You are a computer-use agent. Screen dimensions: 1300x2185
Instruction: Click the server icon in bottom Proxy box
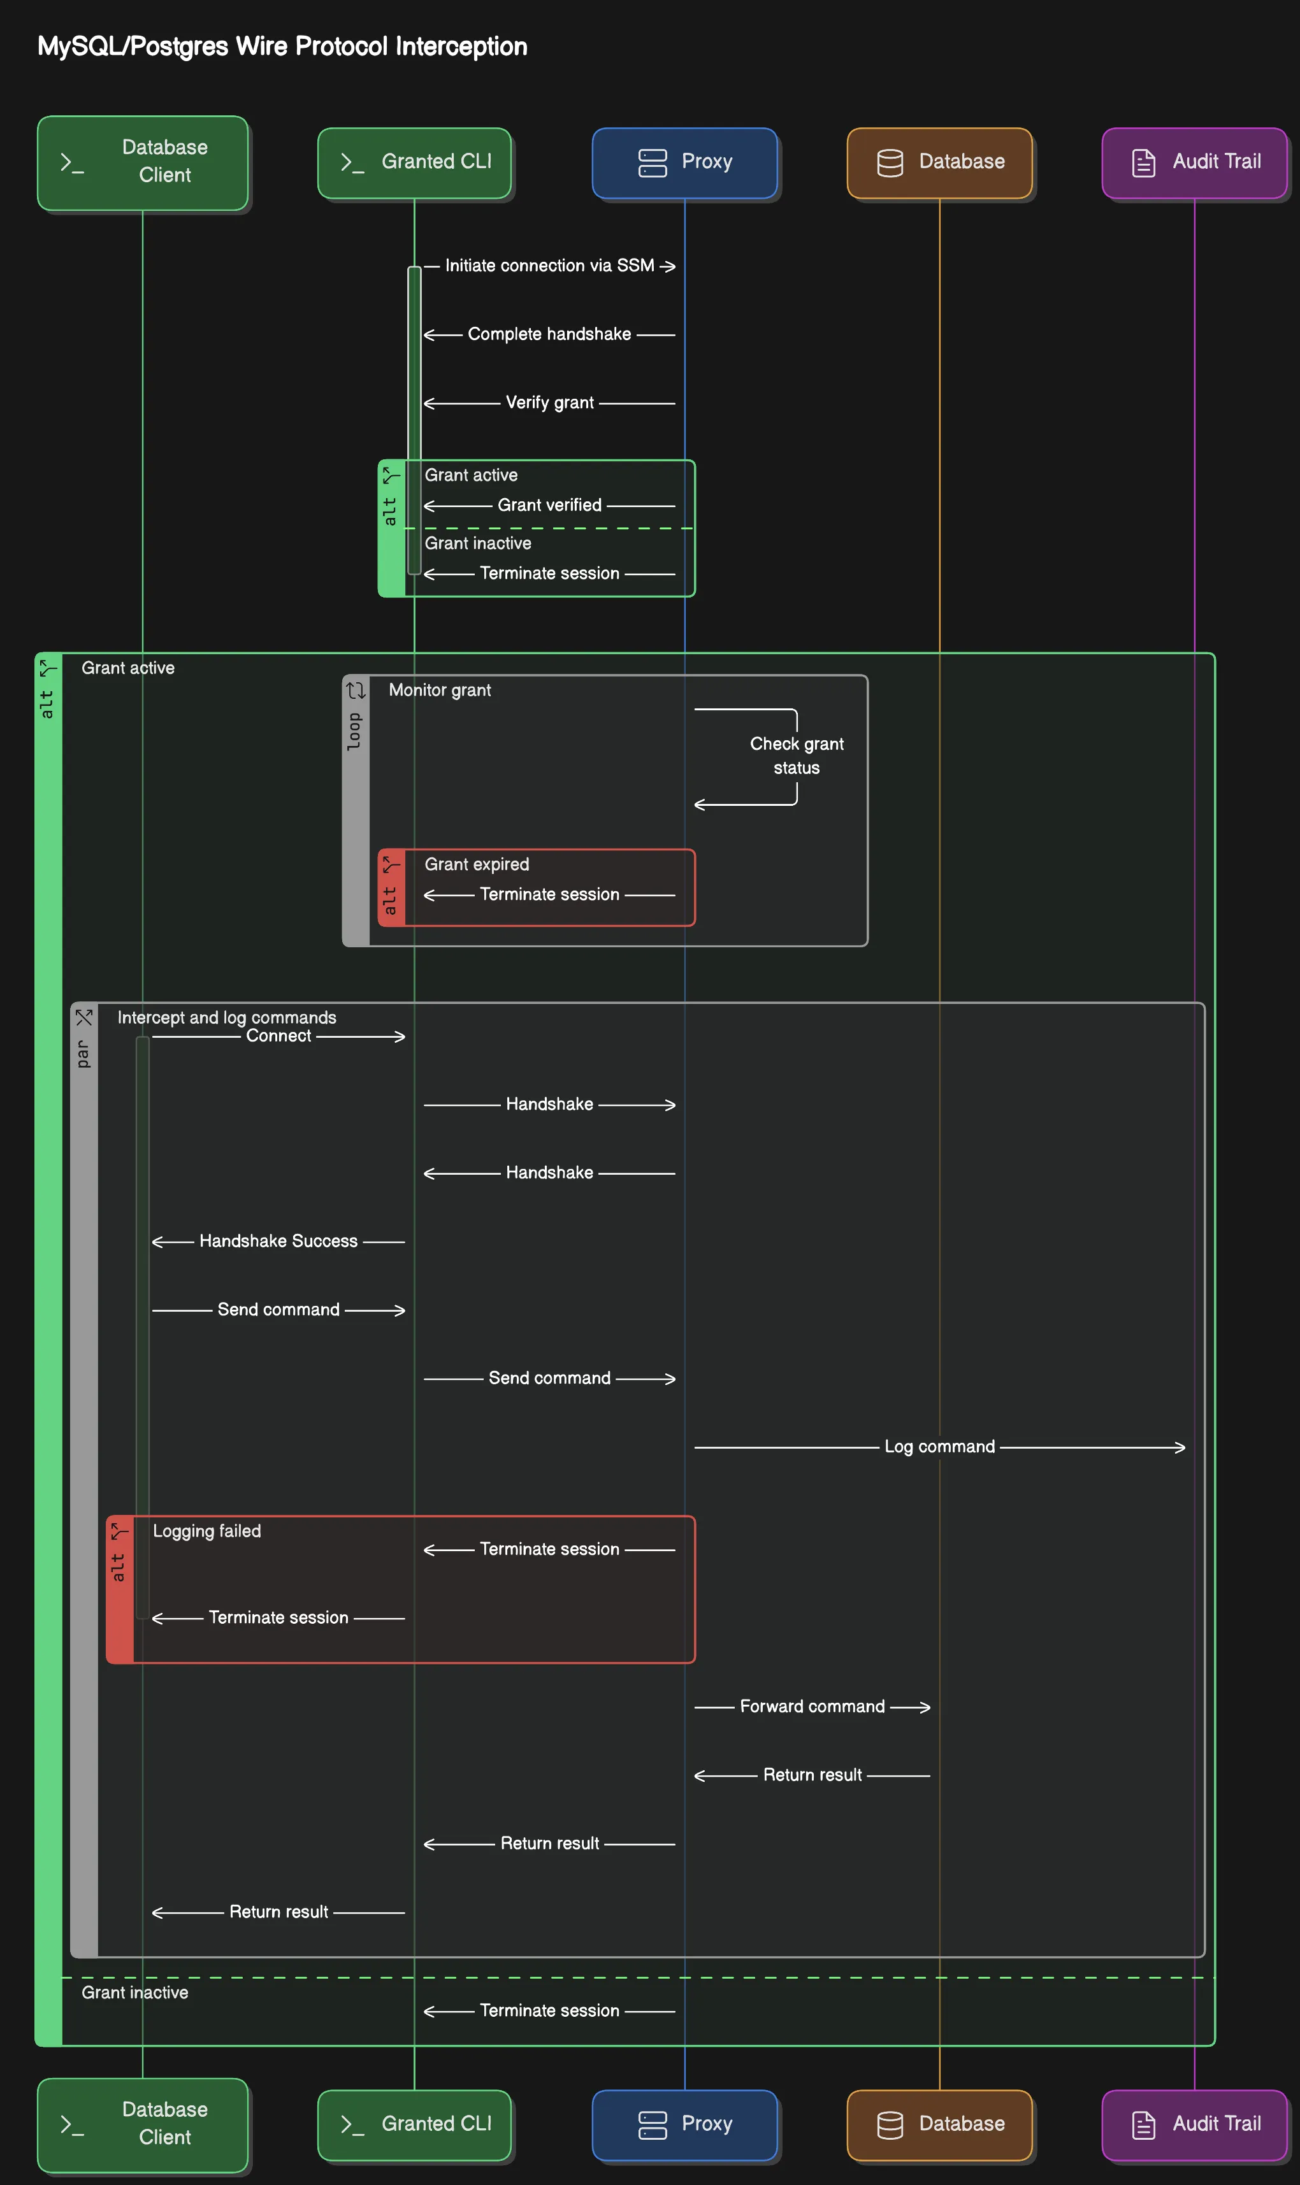653,2124
